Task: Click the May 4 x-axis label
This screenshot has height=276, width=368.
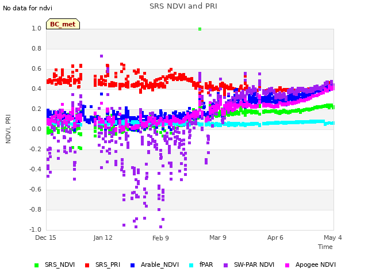Action: [333, 237]
